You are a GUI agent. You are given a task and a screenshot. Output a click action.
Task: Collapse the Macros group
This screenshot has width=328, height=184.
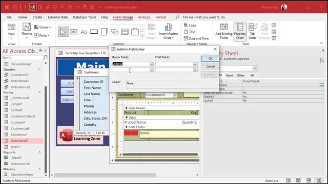pyautogui.click(x=39, y=169)
